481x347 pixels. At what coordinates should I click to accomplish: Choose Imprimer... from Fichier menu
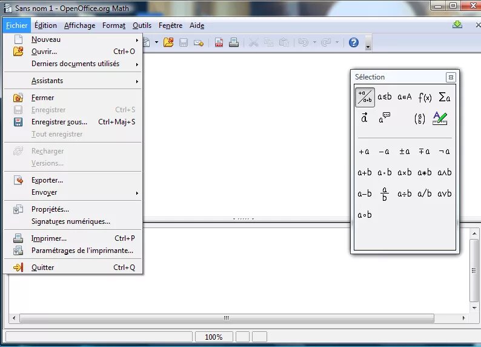[73, 238]
